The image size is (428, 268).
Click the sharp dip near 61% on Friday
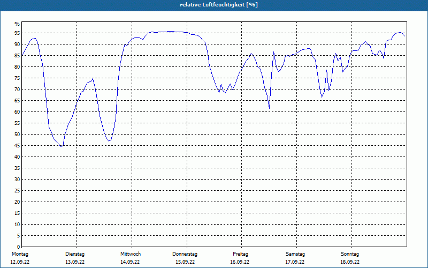click(x=270, y=108)
